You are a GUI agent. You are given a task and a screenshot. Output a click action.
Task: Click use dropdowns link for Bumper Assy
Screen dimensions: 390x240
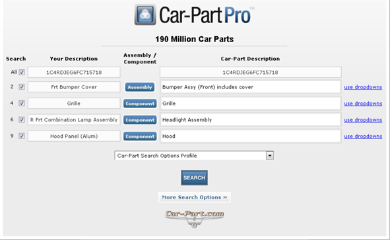363,87
